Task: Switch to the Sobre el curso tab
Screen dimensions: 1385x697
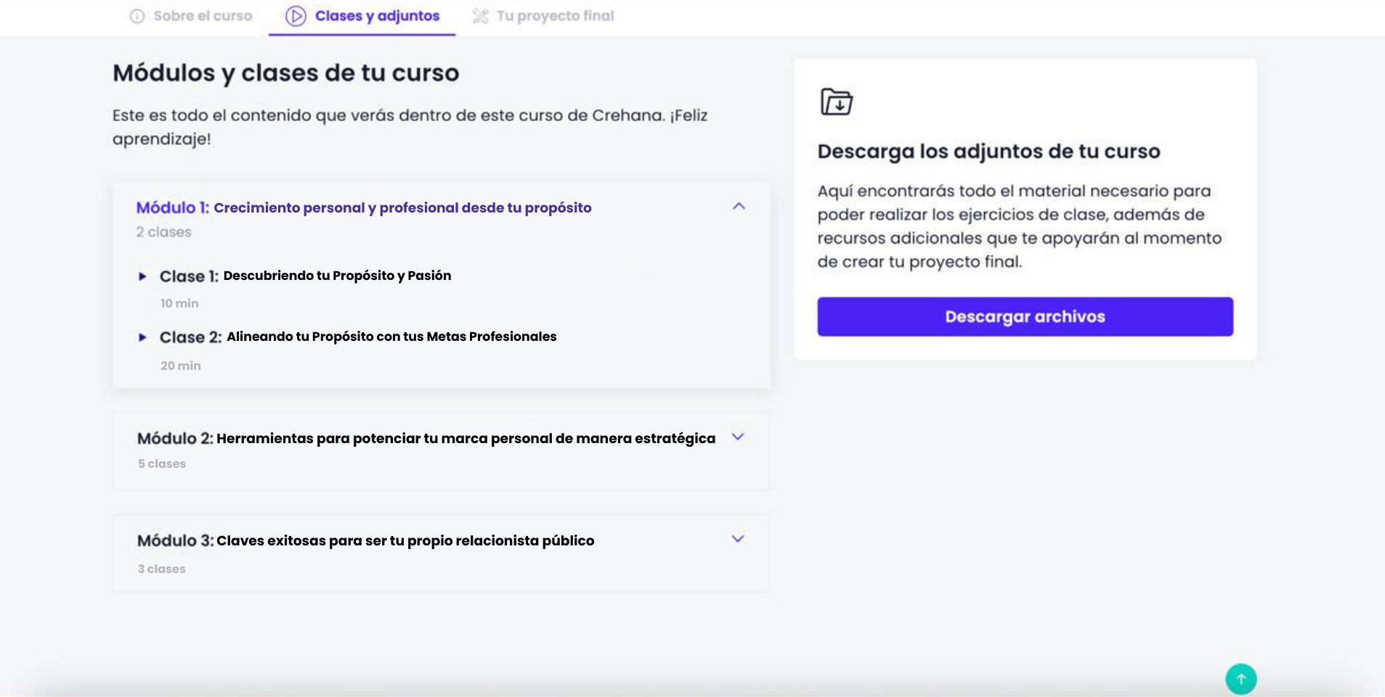Action: [x=203, y=16]
